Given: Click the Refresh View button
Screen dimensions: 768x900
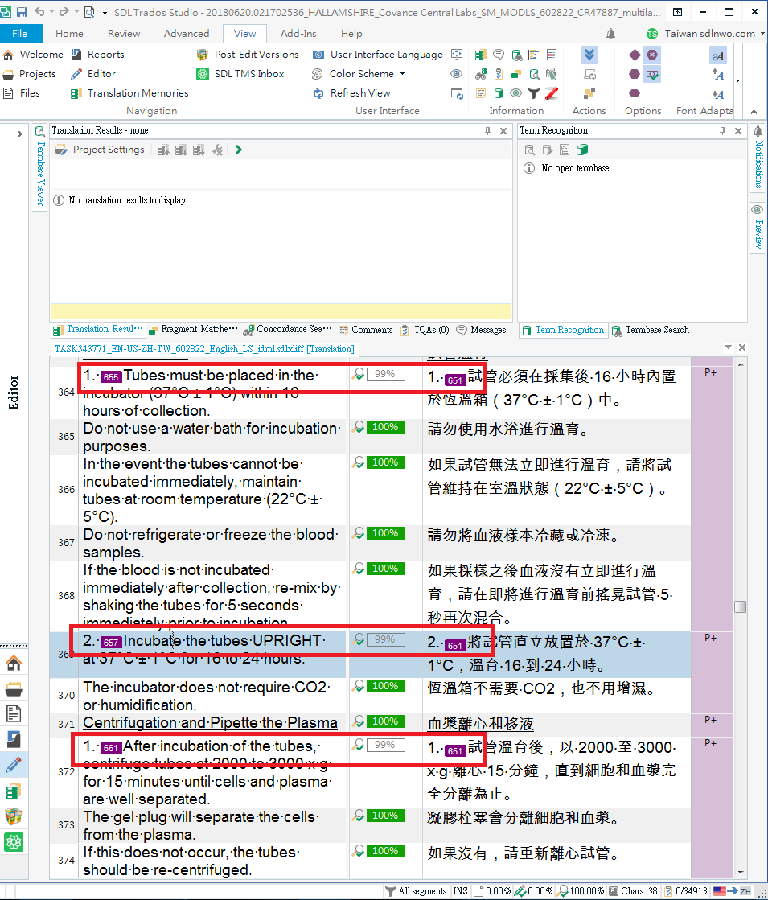Looking at the screenshot, I should [x=352, y=93].
